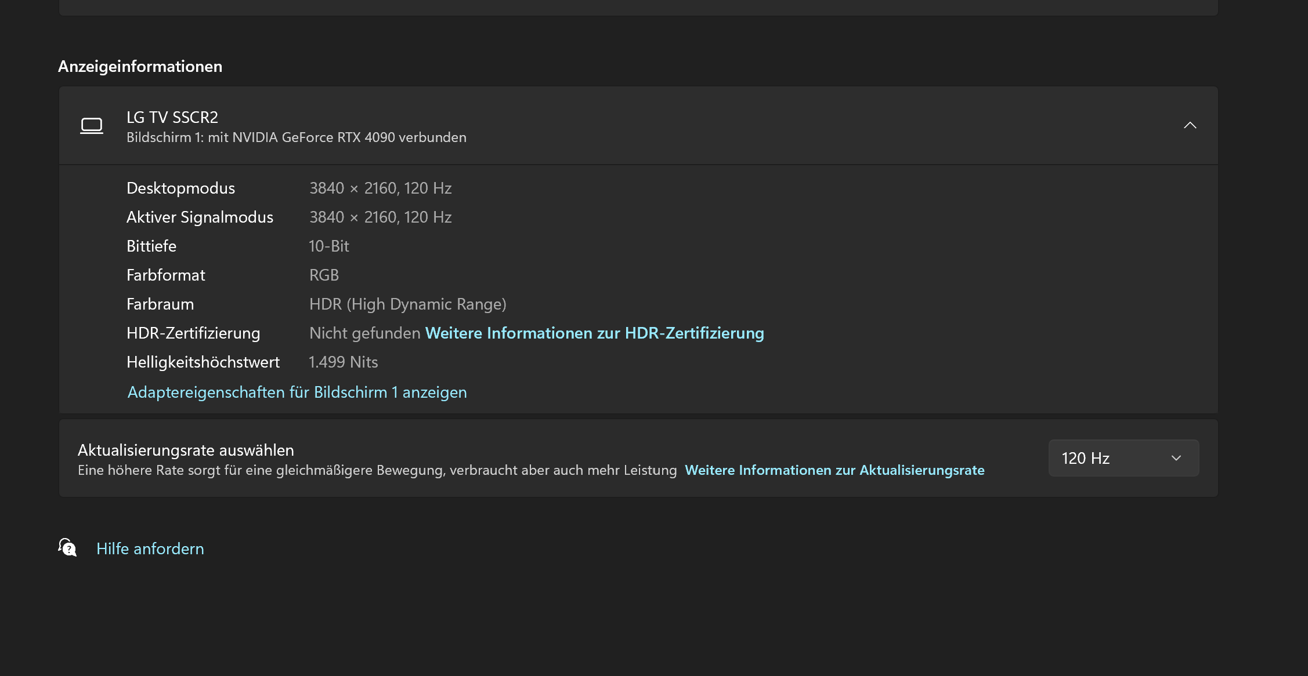Click the refresh rate dropdown chevron arrow

pyautogui.click(x=1176, y=458)
